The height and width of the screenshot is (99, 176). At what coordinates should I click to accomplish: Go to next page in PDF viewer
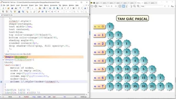(116, 6)
